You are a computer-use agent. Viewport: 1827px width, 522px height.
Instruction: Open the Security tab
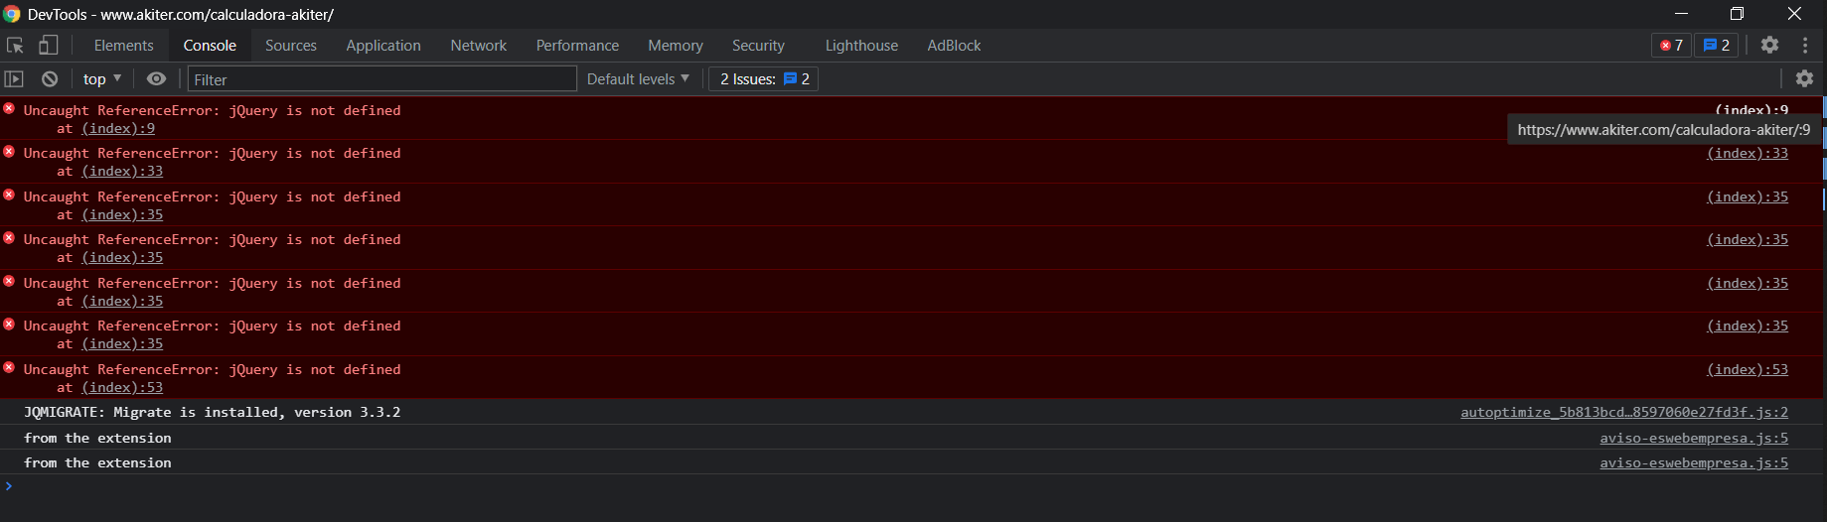tap(758, 46)
